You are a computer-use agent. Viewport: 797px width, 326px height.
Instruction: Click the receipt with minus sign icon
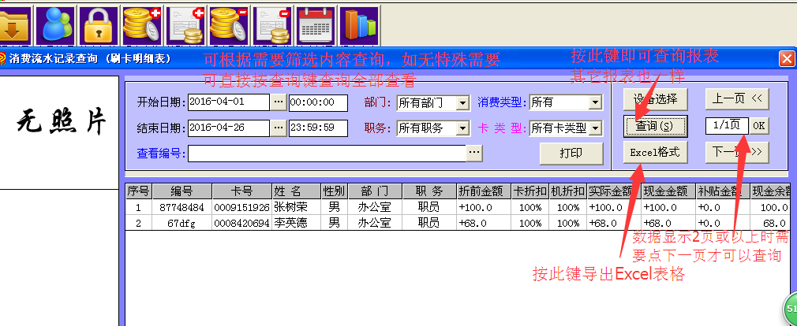point(271,25)
